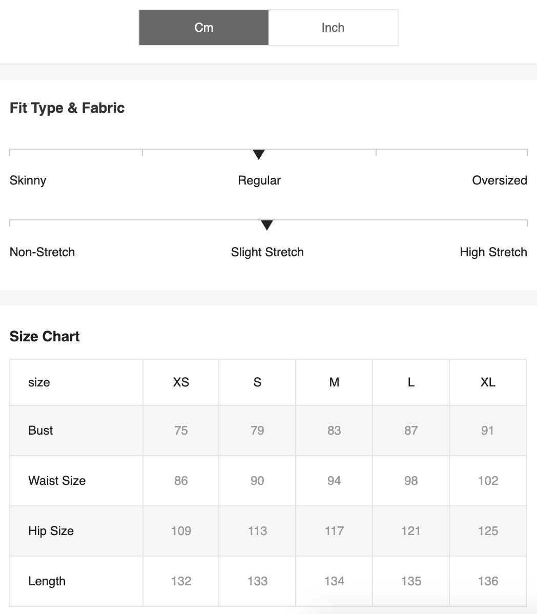
Task: Click the High Stretch label
Action: point(493,252)
